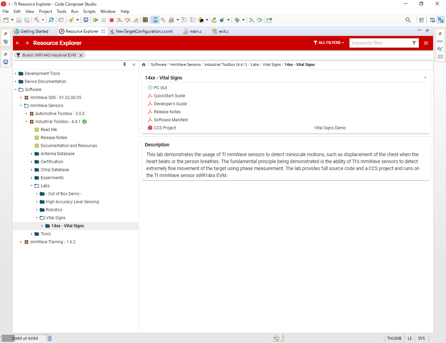This screenshot has width=446, height=343.
Task: Switch to the exit.c tab
Action: click(x=221, y=31)
